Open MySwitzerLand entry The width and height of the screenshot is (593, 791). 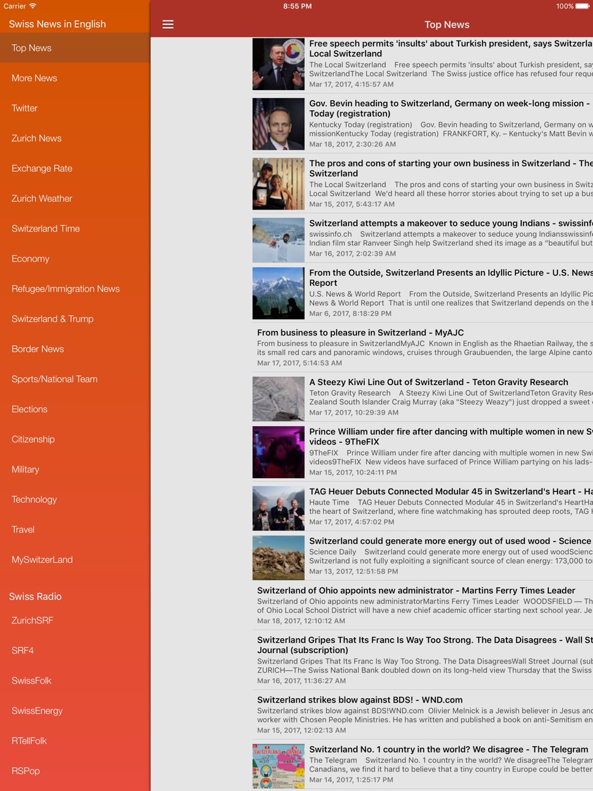point(75,559)
